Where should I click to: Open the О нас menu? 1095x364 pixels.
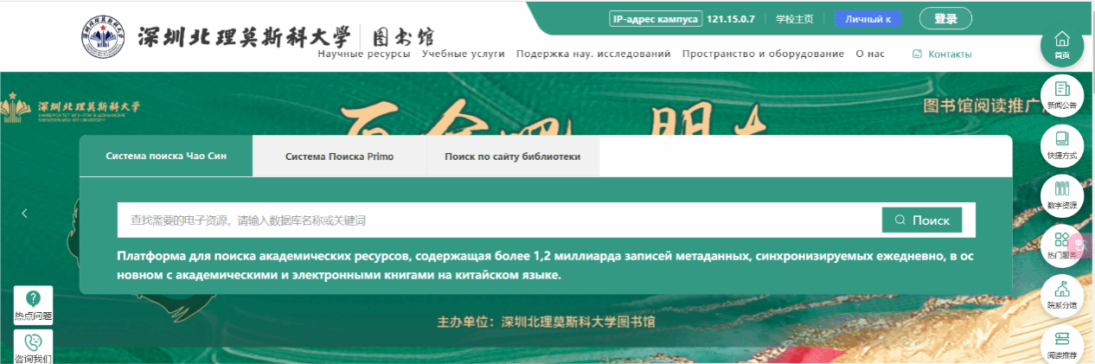click(x=870, y=54)
